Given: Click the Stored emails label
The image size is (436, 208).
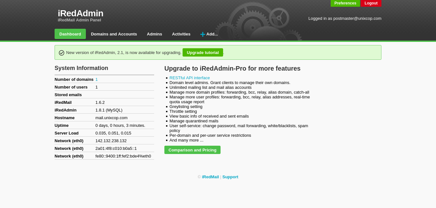Looking at the screenshot, I should [x=68, y=95].
